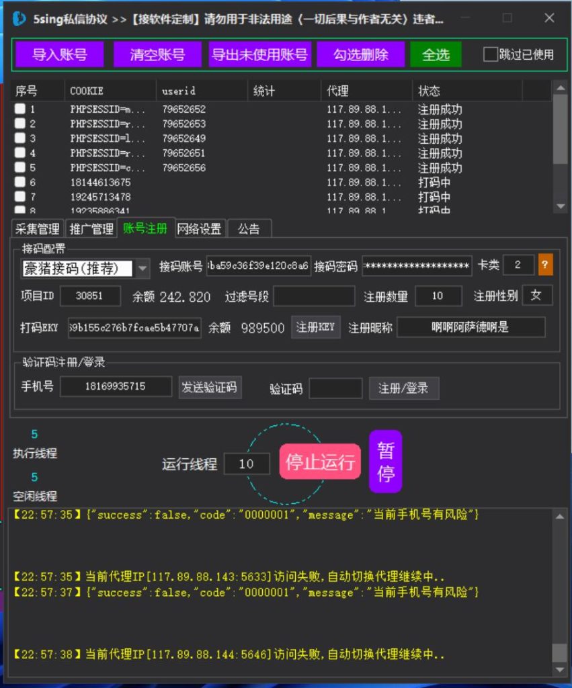Image resolution: width=572 pixels, height=688 pixels.
Task: Click the 手机号 phone number input field
Action: (x=114, y=387)
